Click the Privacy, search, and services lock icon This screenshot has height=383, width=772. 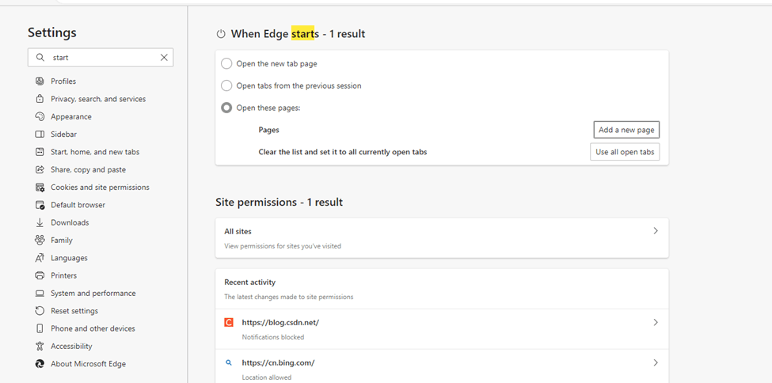click(40, 99)
